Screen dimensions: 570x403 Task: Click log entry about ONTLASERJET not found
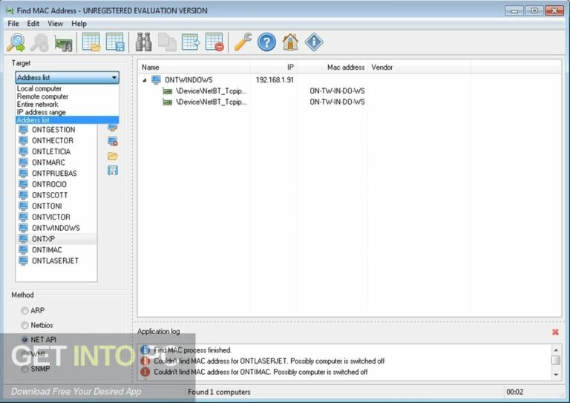click(269, 361)
